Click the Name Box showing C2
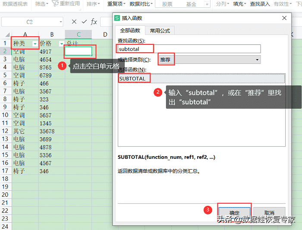 [x=29, y=22]
